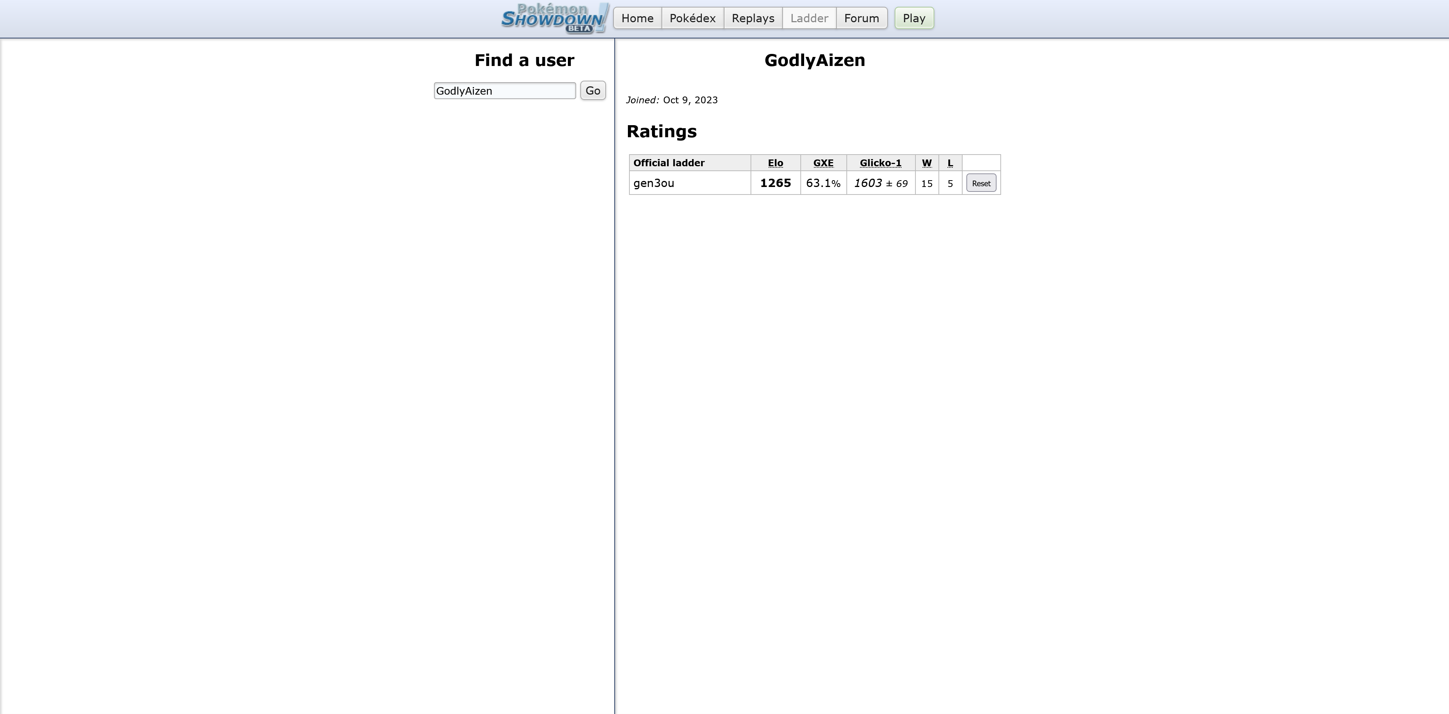
Task: Click the GXE column header
Action: coord(823,163)
